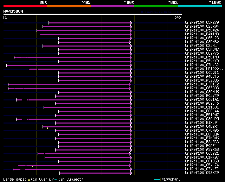225x182 pixels.
Task: Choose UniRef100_B1XJ94 hit
Action: [x=202, y=123]
